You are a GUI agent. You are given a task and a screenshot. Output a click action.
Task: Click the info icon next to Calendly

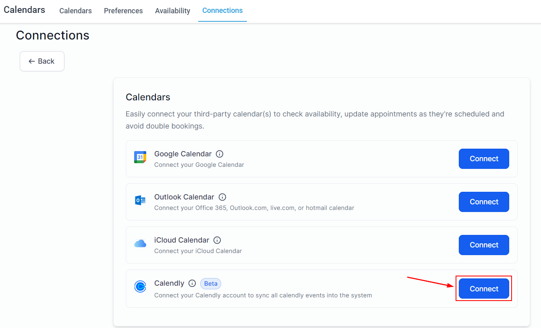click(192, 283)
